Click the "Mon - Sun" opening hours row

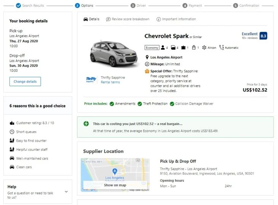[196, 186]
